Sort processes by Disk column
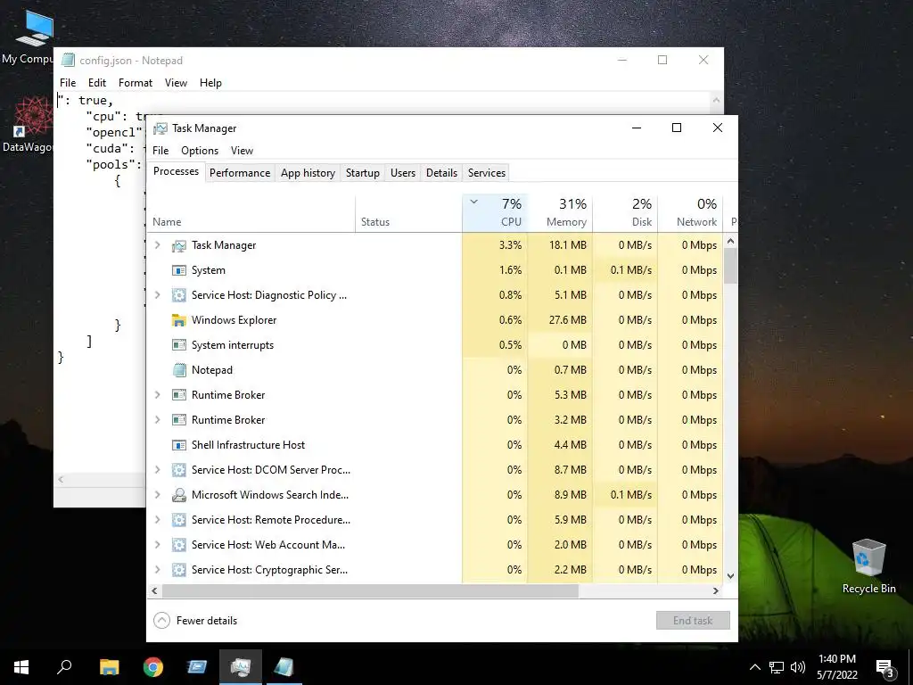The width and height of the screenshot is (913, 685). point(625,213)
